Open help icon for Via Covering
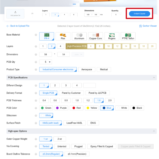 coord(36,146)
